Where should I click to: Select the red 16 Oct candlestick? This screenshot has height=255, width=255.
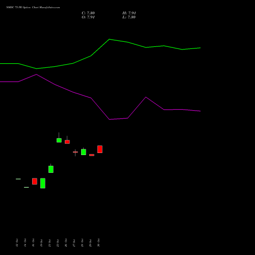pyautogui.click(x=35, y=181)
